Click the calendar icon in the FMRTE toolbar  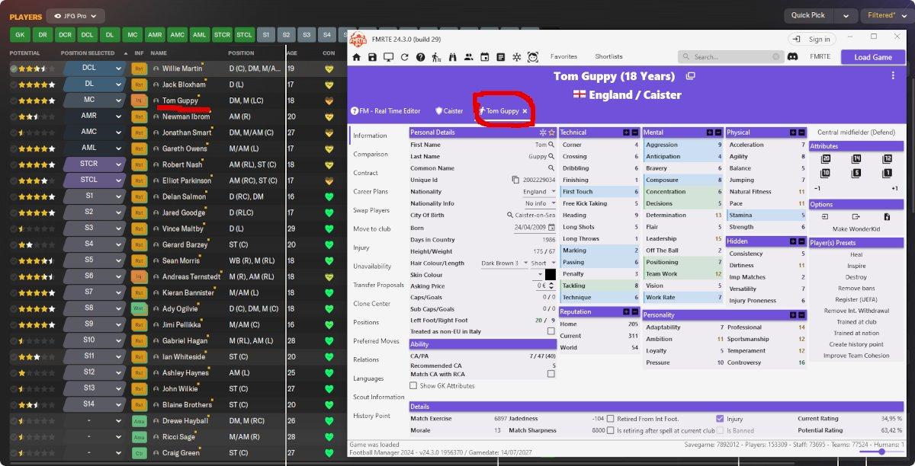click(485, 56)
